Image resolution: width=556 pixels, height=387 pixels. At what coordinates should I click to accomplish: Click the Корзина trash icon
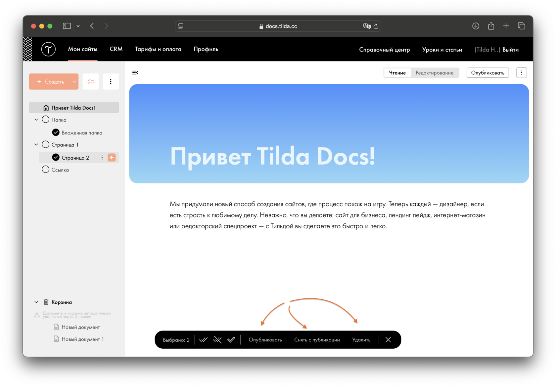coord(46,302)
